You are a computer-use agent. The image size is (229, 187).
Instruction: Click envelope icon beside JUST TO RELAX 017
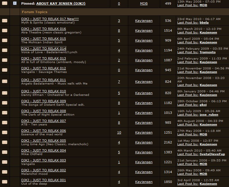pyautogui.click(x=5, y=21)
